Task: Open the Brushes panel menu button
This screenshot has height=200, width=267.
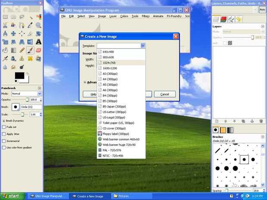Action: (x=263, y=137)
